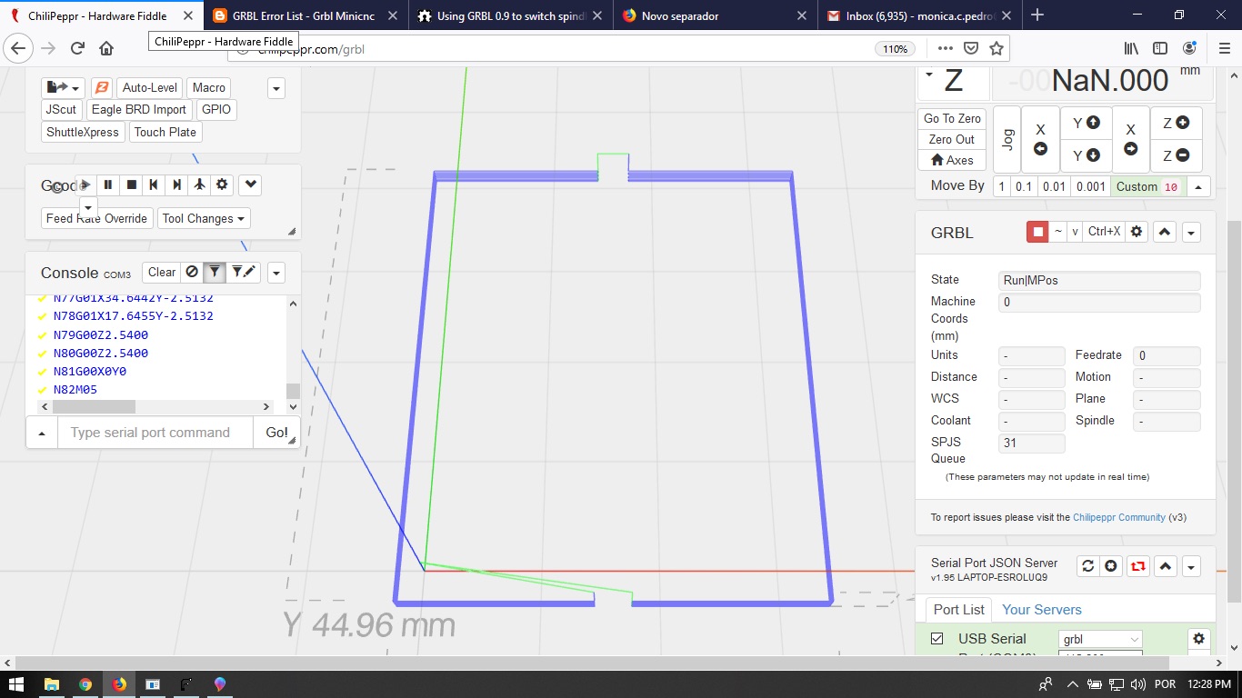
Task: Switch to Using GRBL 0.9 browser tab
Action: point(512,15)
